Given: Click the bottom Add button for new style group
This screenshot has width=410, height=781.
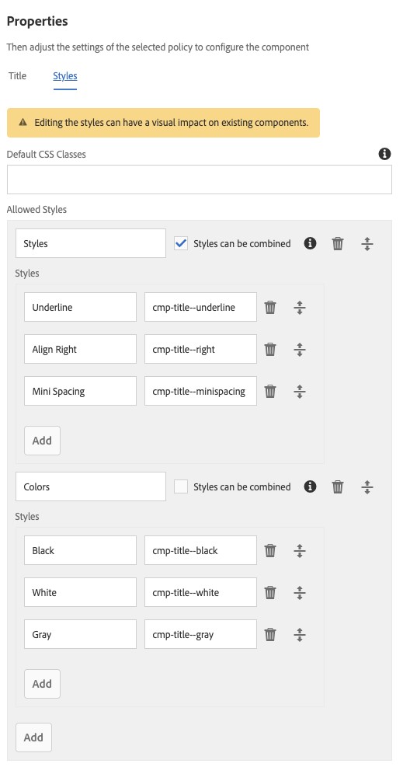Looking at the screenshot, I should point(34,737).
